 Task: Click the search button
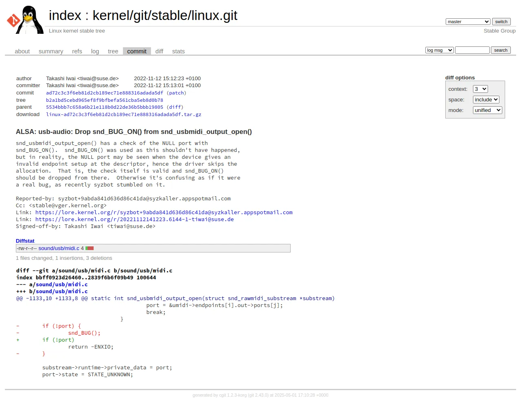501,50
